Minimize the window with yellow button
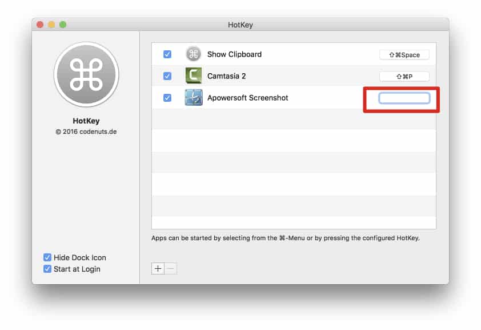Image resolution: width=481 pixels, height=330 pixels. [51, 25]
